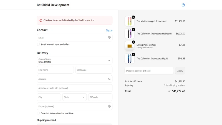Click the $9,000.00 price text

(181, 34)
